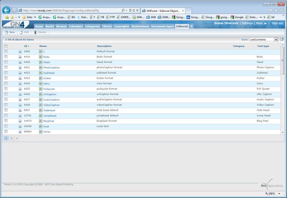Screen dimensions: 287x198
Task: Open the PhotoCaption link
Action: pos(51,68)
